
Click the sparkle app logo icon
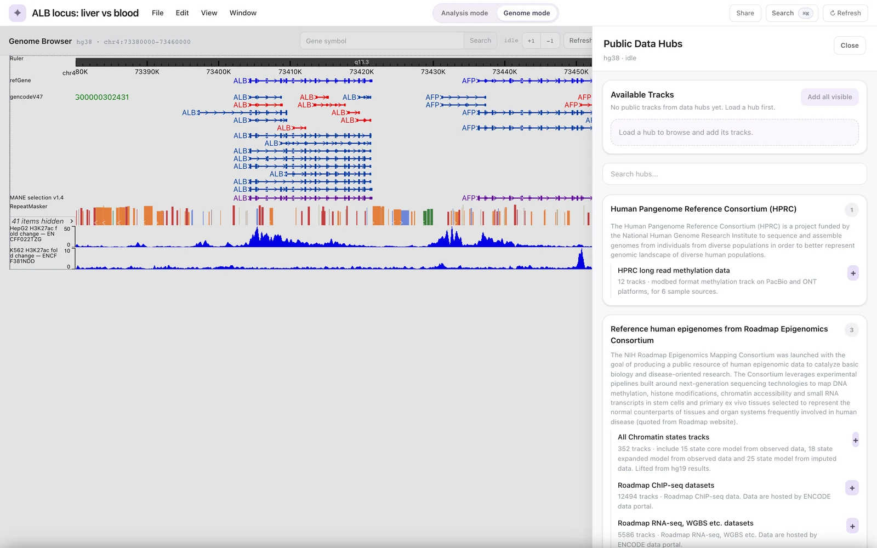tap(18, 13)
